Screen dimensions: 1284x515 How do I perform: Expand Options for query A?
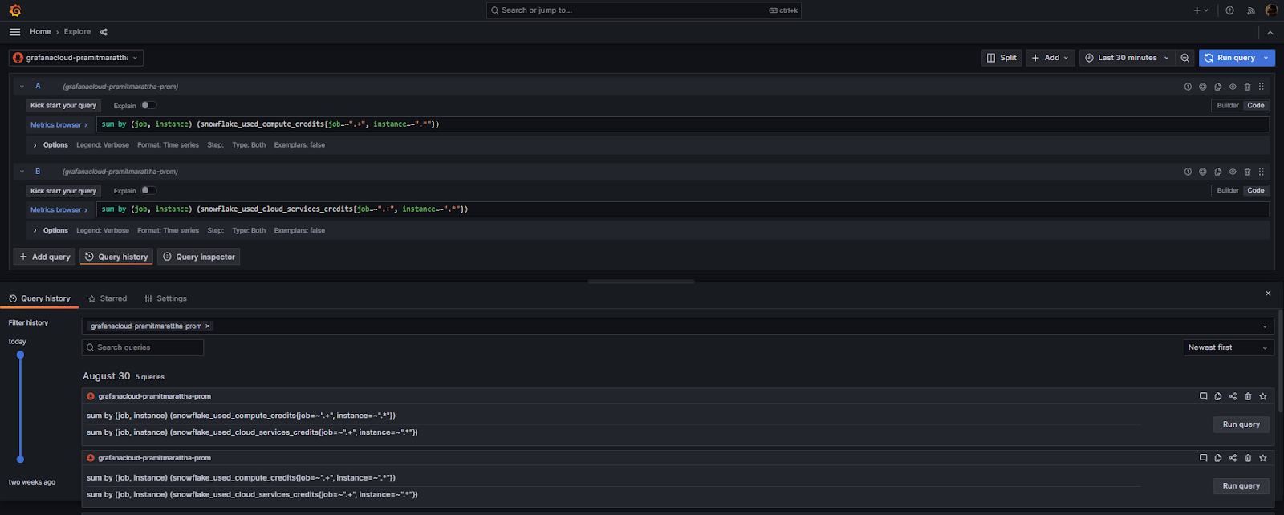(x=50, y=145)
